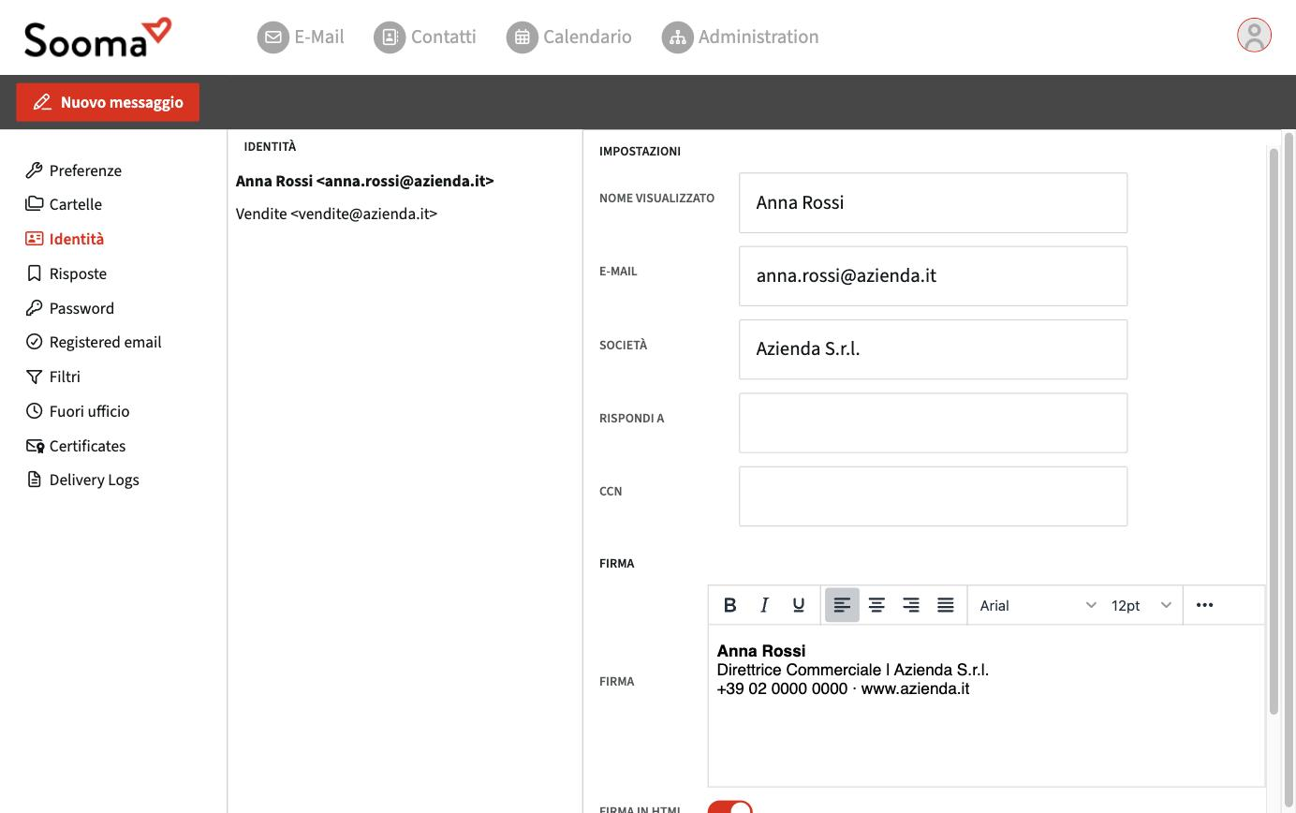Select identity Vendite <vendite@azienda.it>
The image size is (1296, 813).
pos(337,214)
